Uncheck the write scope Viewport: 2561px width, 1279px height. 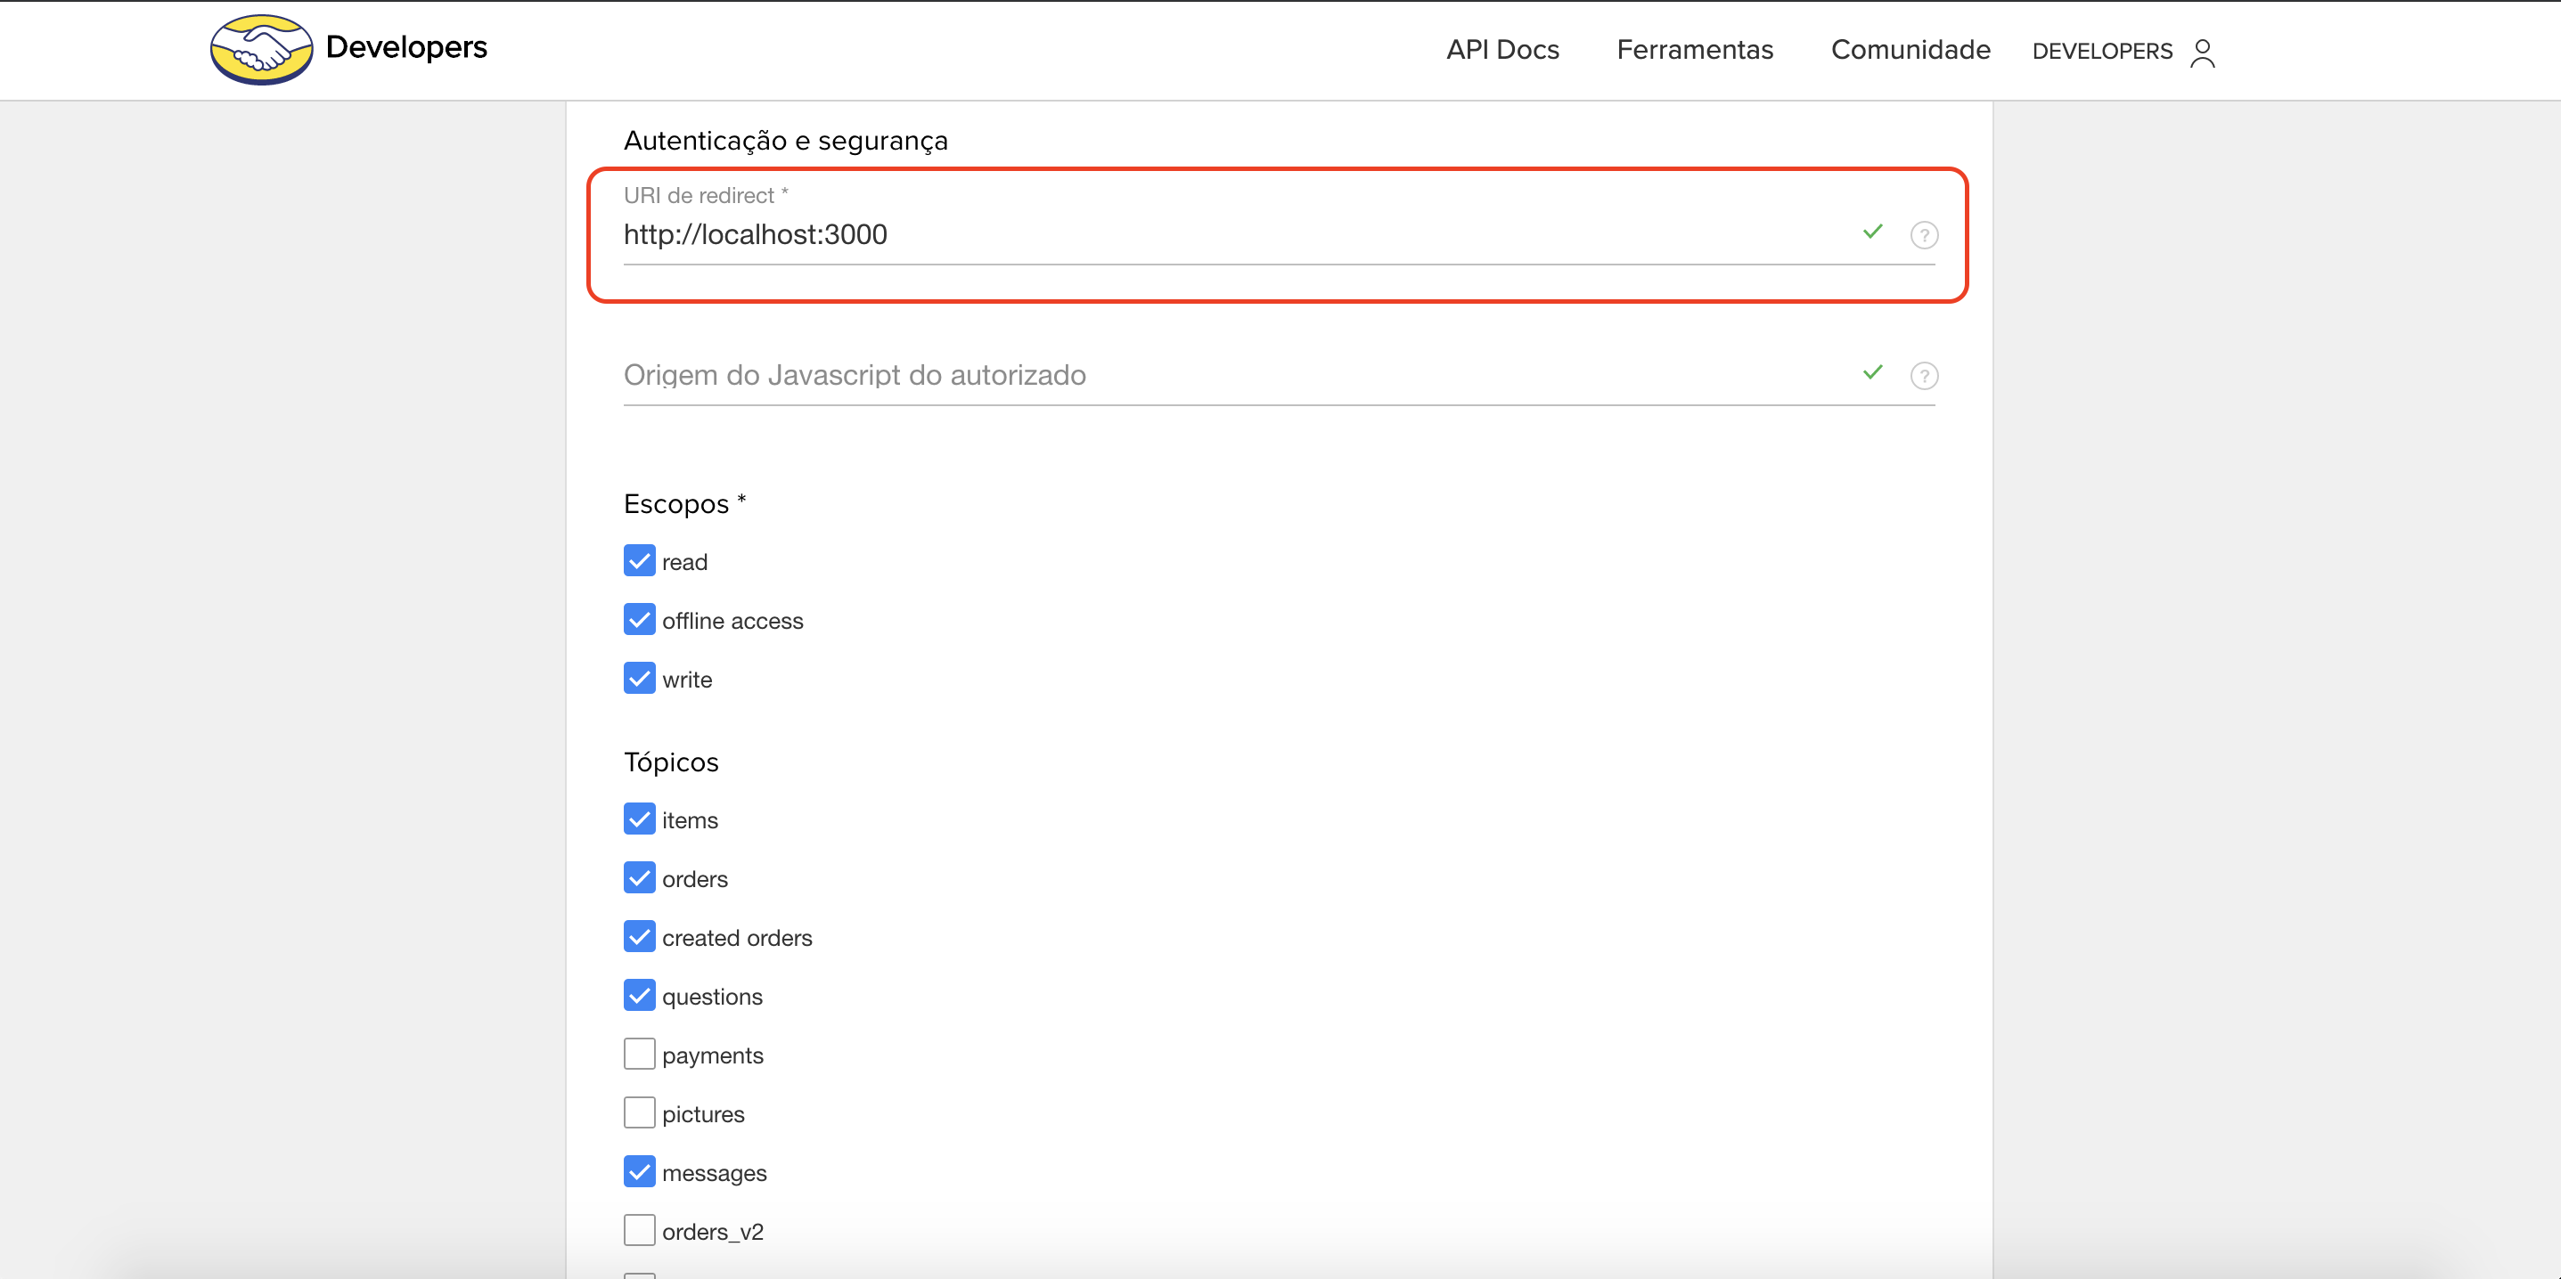click(639, 678)
